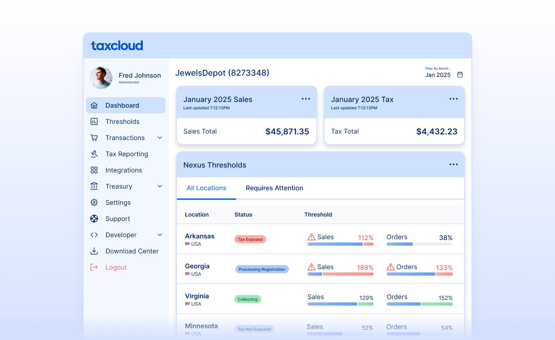This screenshot has height=340, width=555.
Task: Click the Tax Reporting gavel icon
Action: [94, 154]
